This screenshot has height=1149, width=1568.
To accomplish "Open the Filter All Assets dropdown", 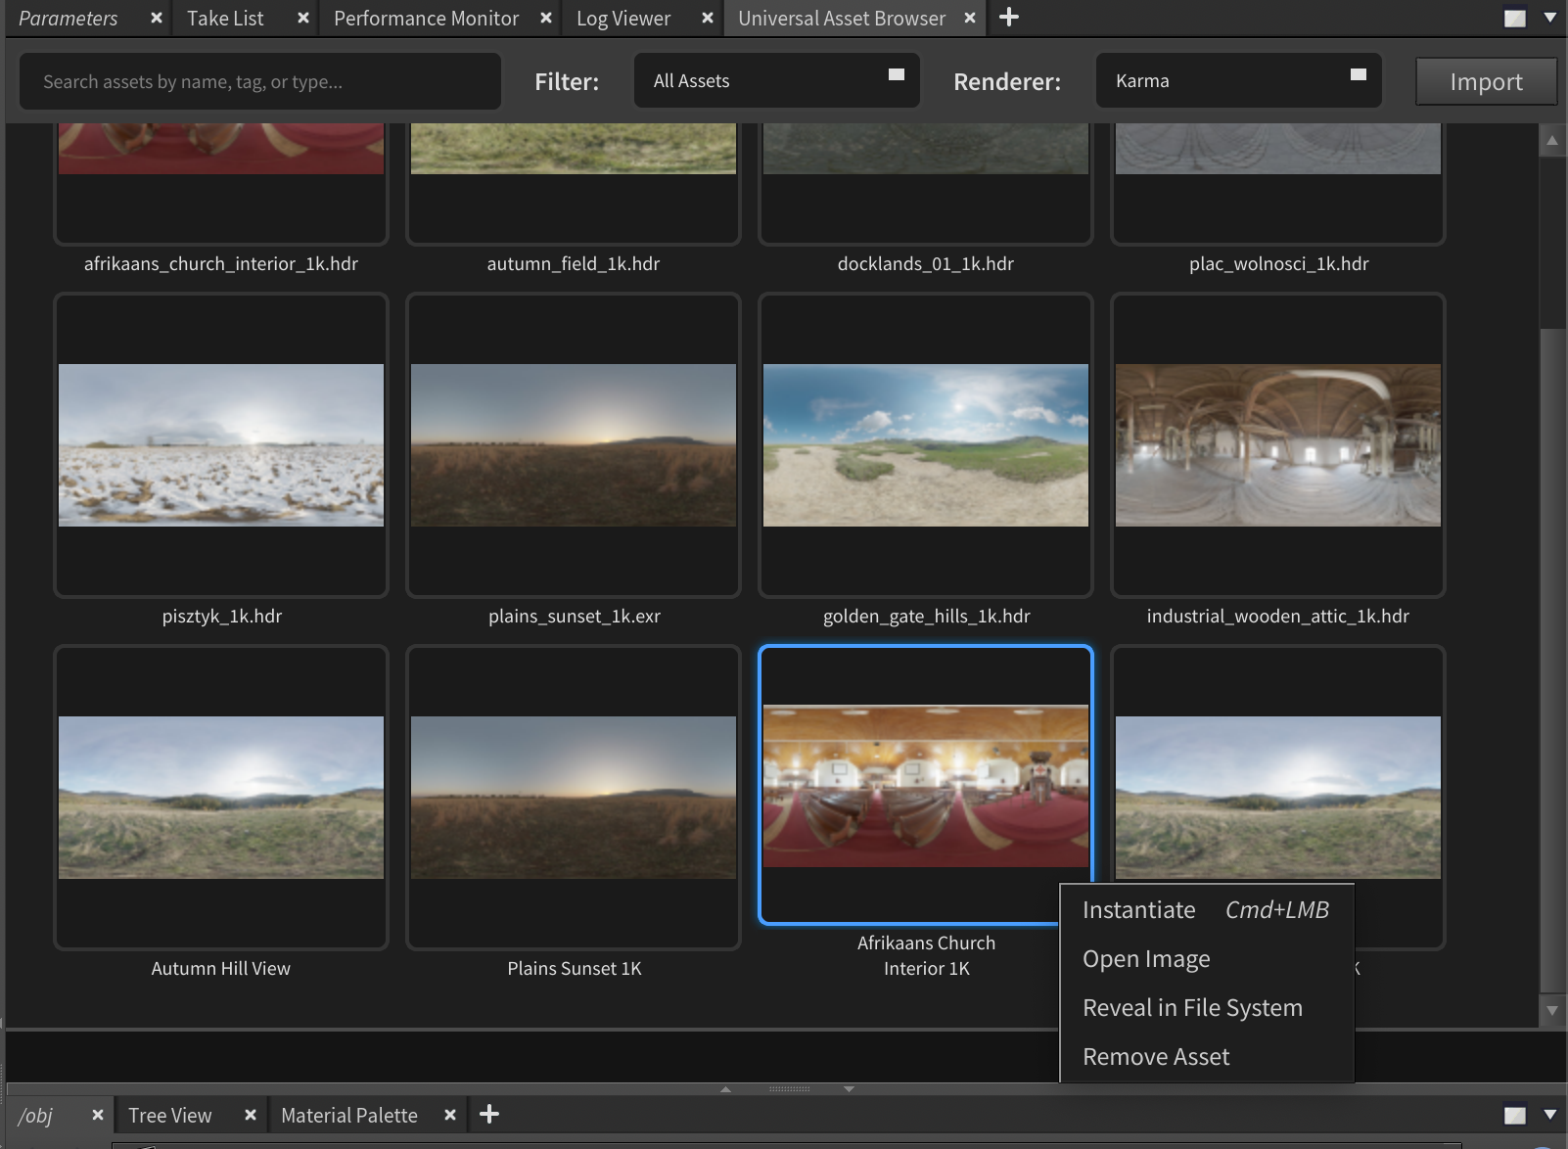I will (x=777, y=81).
